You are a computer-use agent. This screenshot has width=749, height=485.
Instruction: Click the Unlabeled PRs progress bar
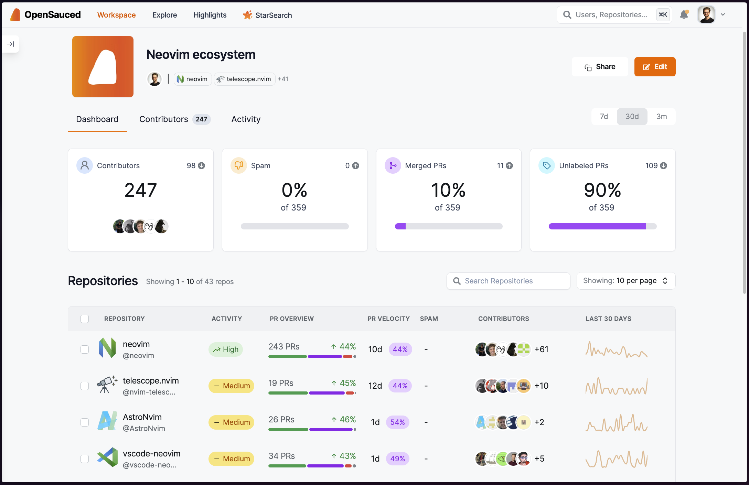(602, 226)
